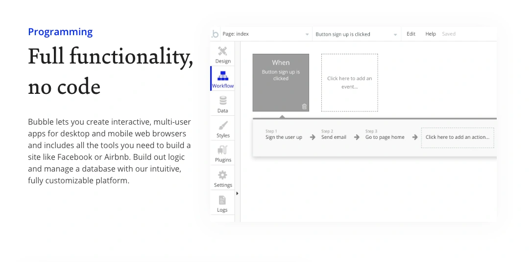The height and width of the screenshot is (262, 532).
Task: Click here to add an action box
Action: click(x=458, y=137)
